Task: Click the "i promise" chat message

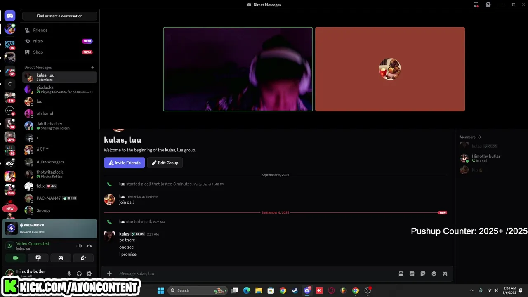Action: click(128, 254)
